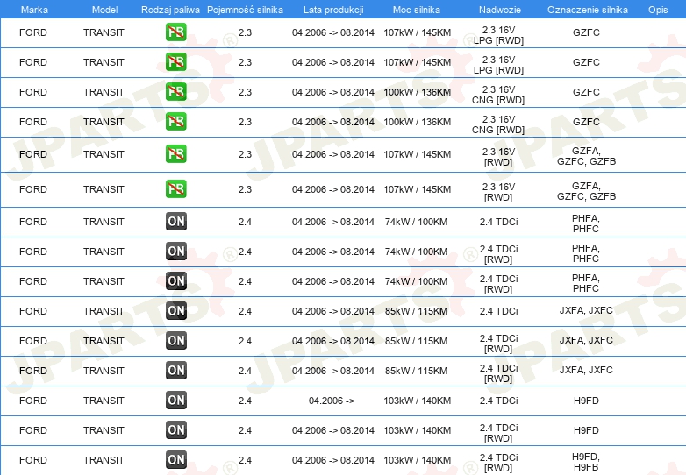The height and width of the screenshot is (475, 686).
Task: Click the ON icon in the H9FD row without an end date
Action: click(175, 400)
